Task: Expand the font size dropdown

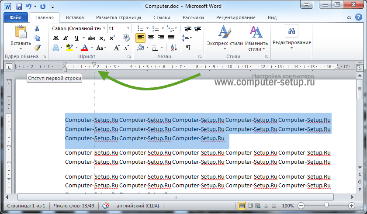Action: (x=128, y=28)
